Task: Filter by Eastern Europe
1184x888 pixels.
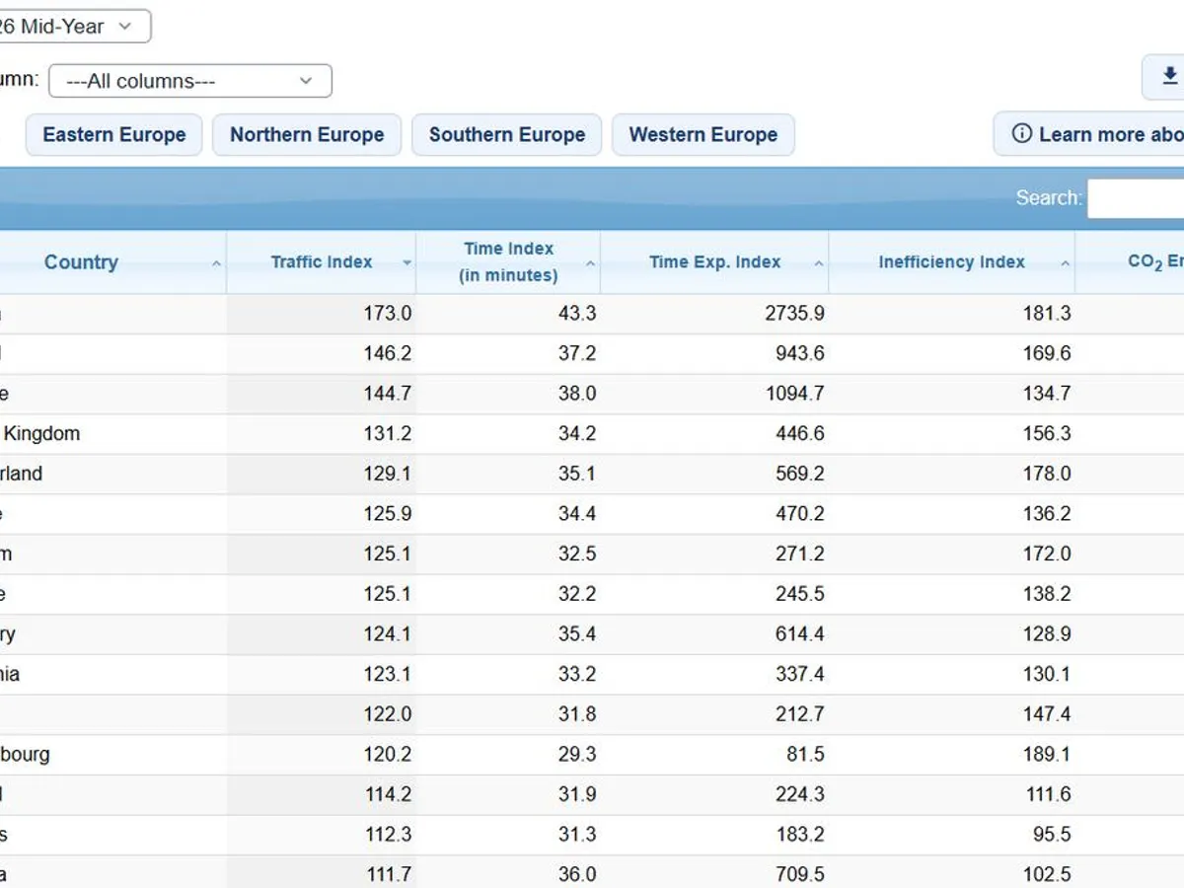Action: 113,135
